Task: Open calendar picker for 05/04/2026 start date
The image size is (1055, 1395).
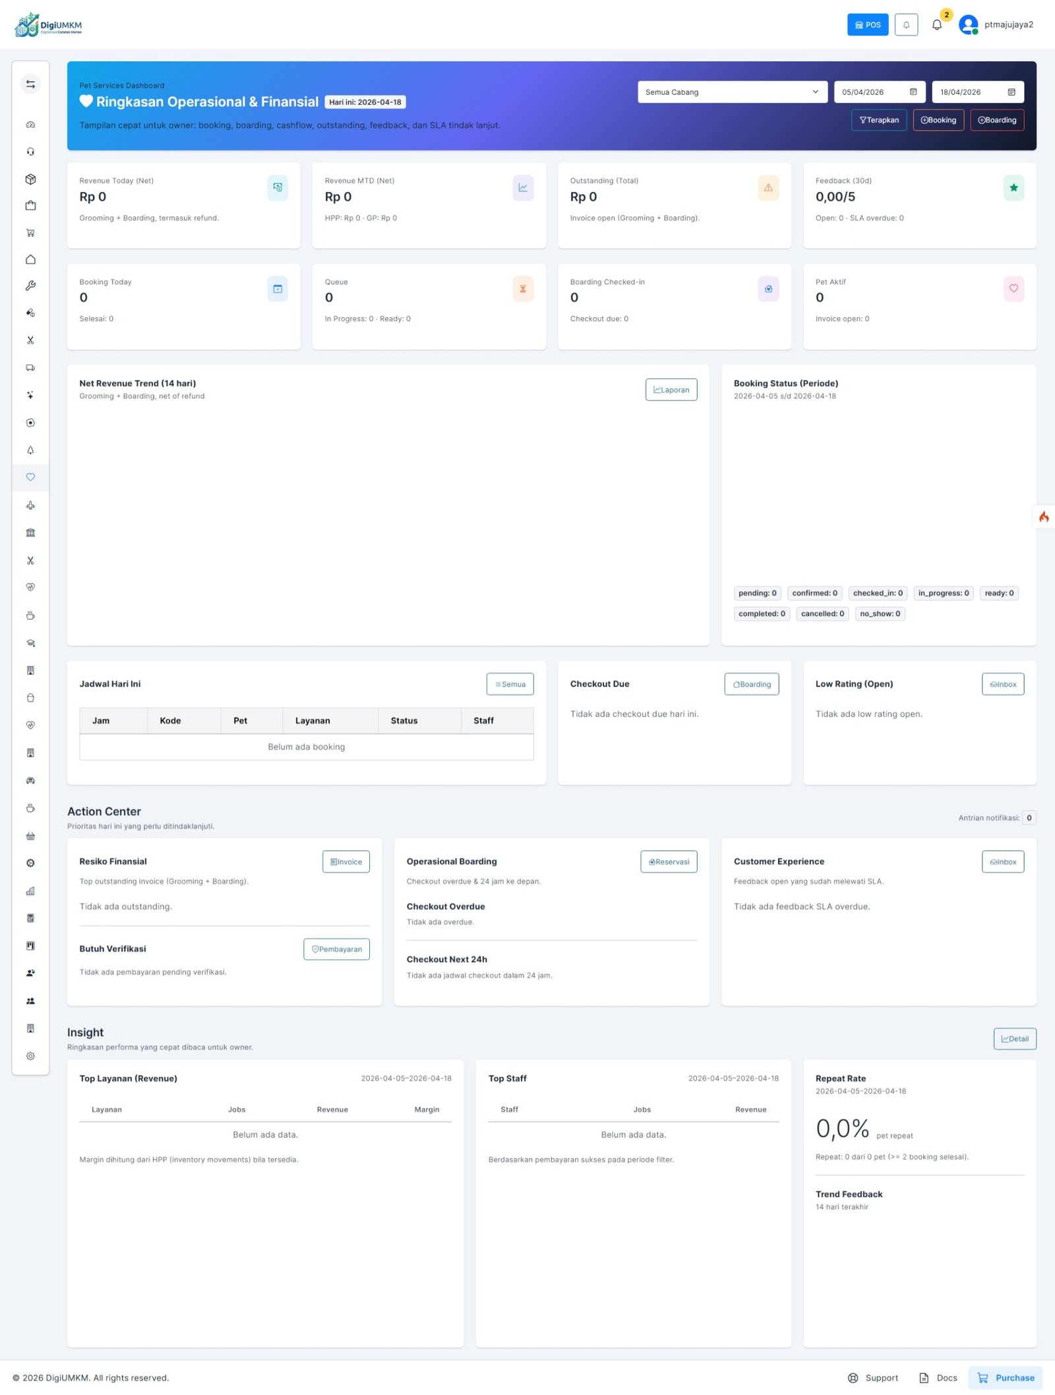Action: tap(913, 92)
